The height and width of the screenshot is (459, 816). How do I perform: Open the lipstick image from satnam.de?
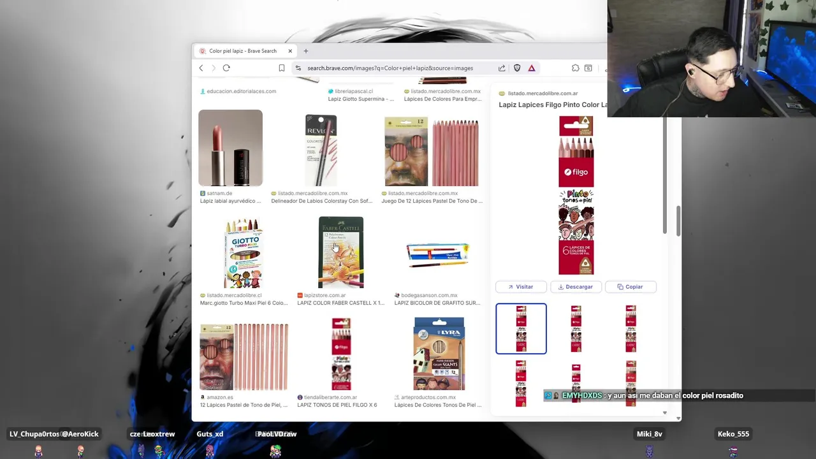point(230,148)
